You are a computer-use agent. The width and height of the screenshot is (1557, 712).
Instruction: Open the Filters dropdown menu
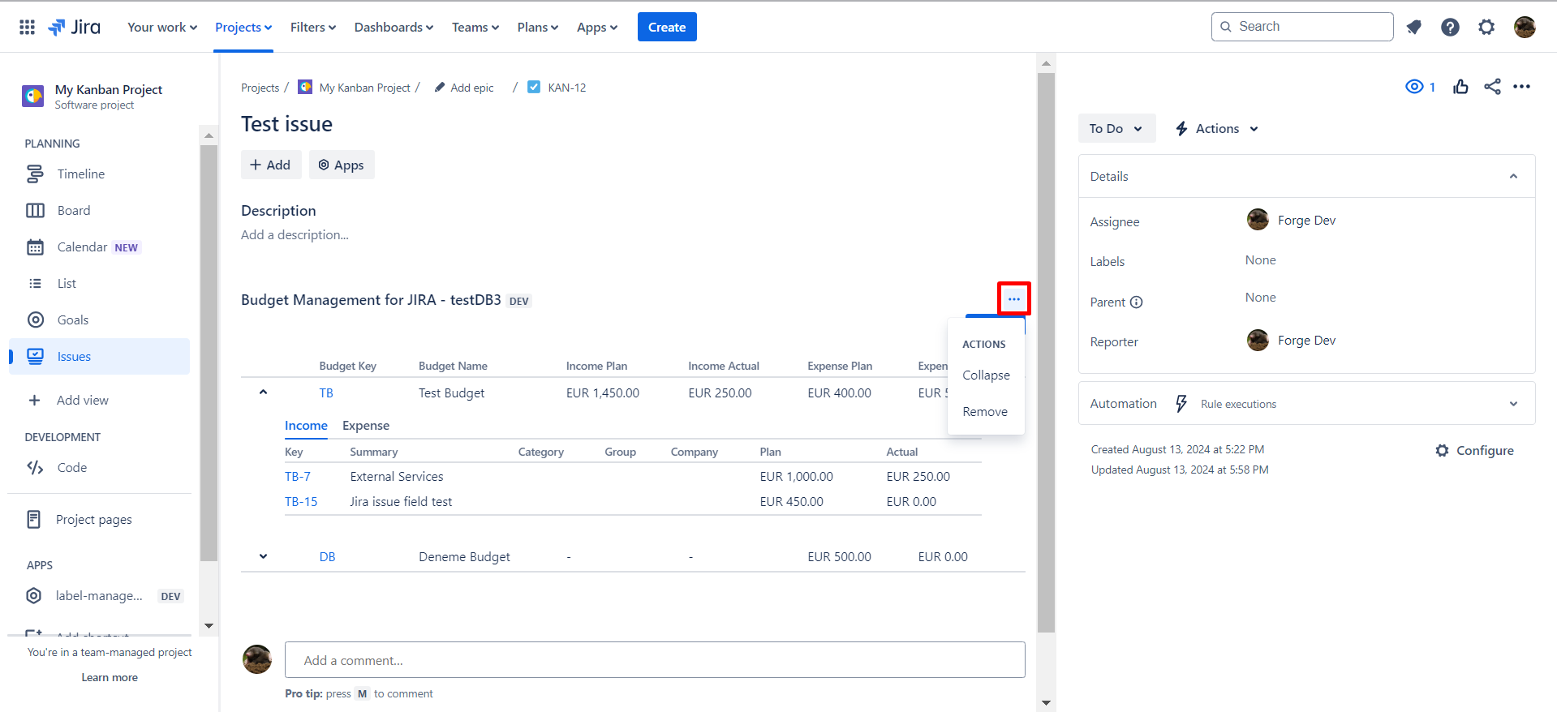coord(313,27)
